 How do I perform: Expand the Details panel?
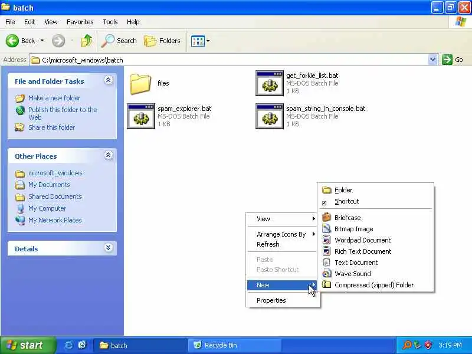tap(109, 248)
